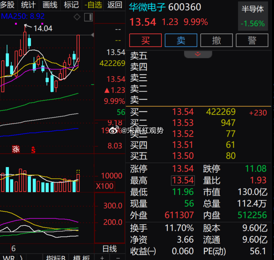Zoom out chart with minus button

coord(118,258)
